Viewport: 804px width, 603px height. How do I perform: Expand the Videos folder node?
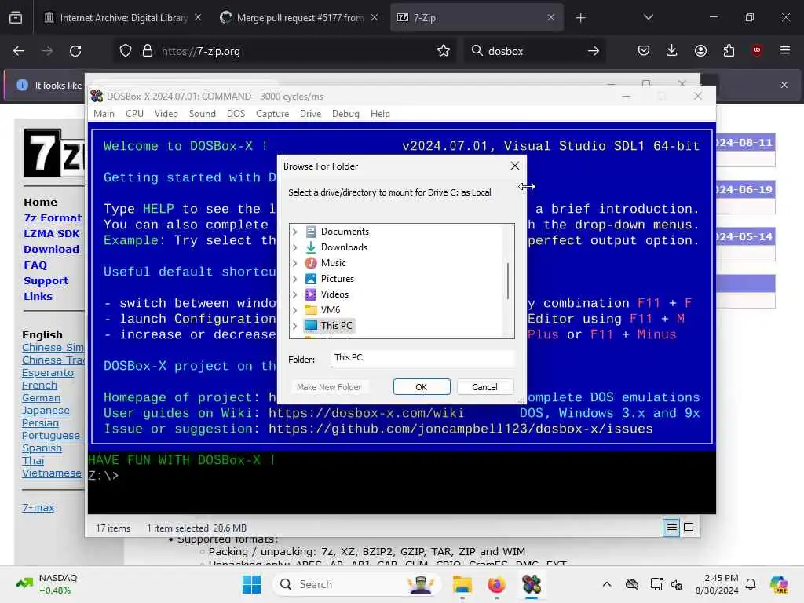click(x=295, y=294)
